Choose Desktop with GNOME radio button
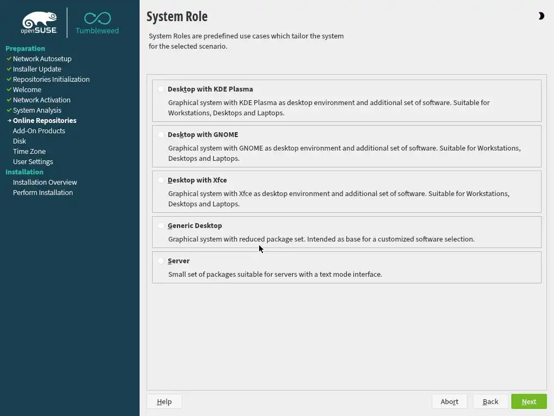The height and width of the screenshot is (416, 554). [x=161, y=135]
